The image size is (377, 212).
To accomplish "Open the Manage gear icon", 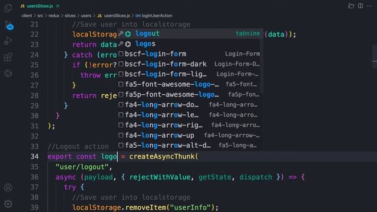I will point(8,204).
